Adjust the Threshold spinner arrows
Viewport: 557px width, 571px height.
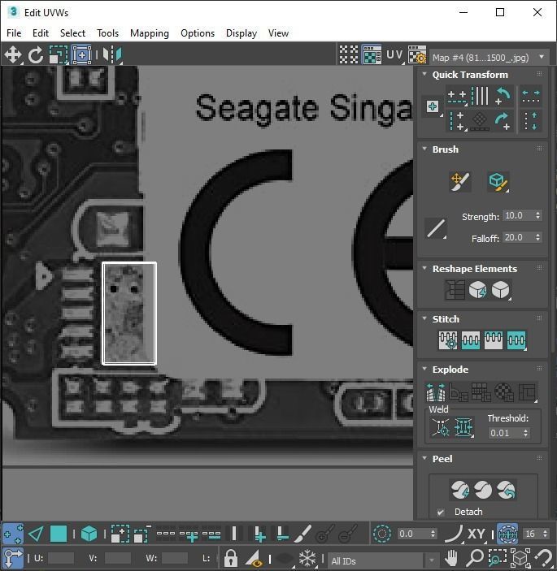tap(525, 433)
